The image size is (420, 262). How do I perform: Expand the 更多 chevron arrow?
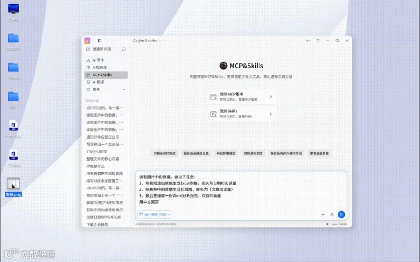pyautogui.click(x=124, y=90)
